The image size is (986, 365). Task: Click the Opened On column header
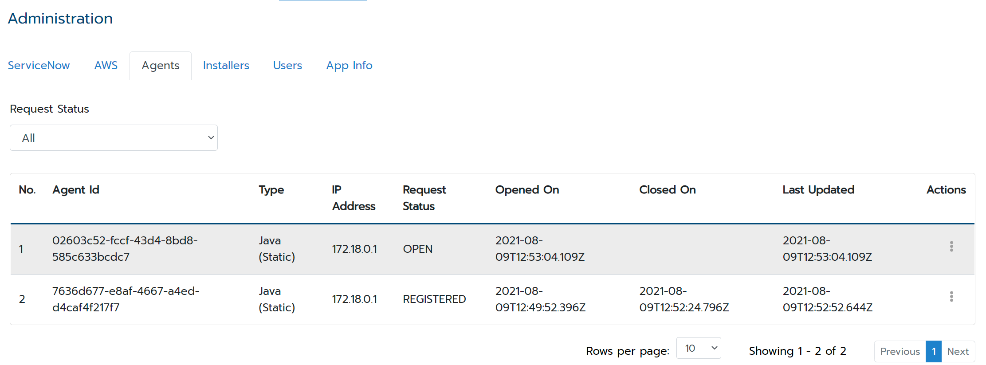(x=527, y=190)
